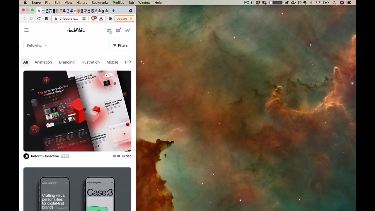
Task: Open the briefcase work availability icon
Action: (109, 30)
